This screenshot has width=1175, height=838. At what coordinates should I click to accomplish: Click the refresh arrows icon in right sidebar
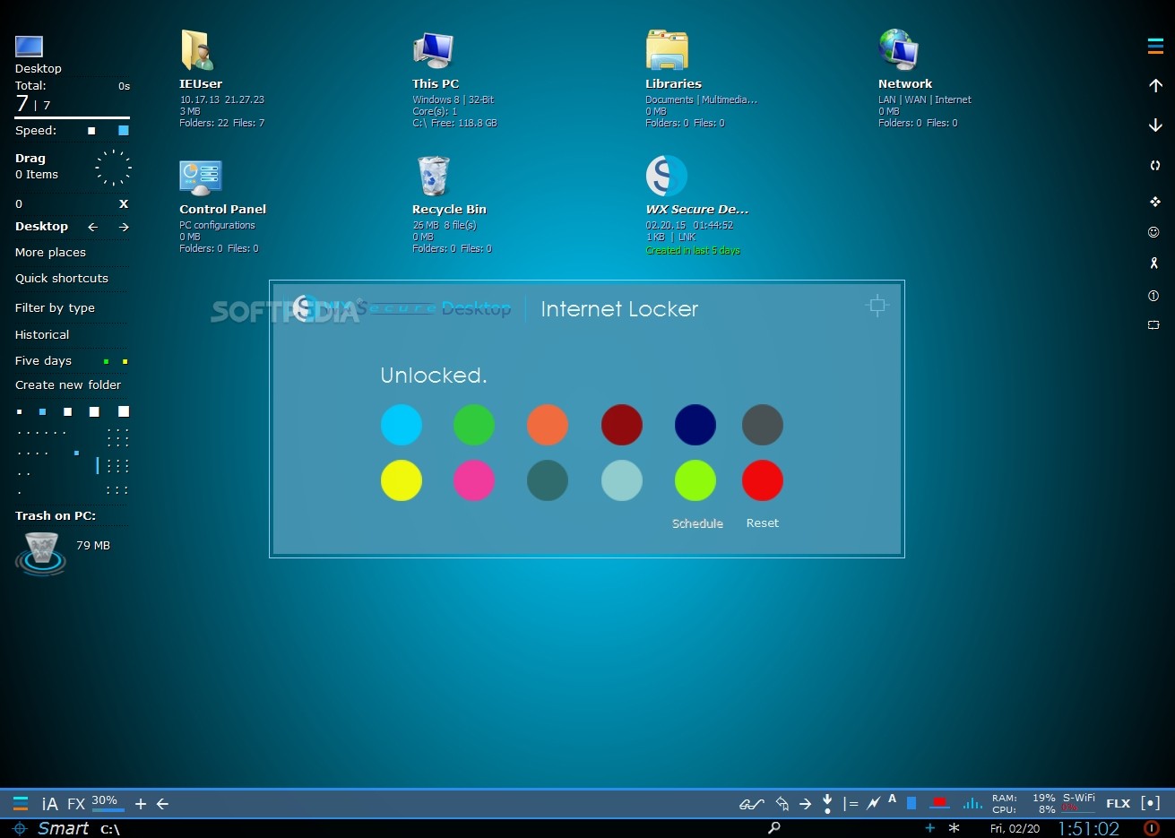pos(1154,165)
